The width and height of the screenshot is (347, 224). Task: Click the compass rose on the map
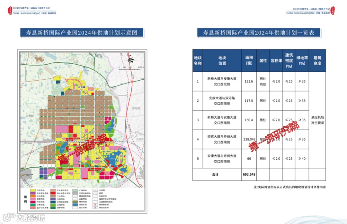tap(130, 59)
